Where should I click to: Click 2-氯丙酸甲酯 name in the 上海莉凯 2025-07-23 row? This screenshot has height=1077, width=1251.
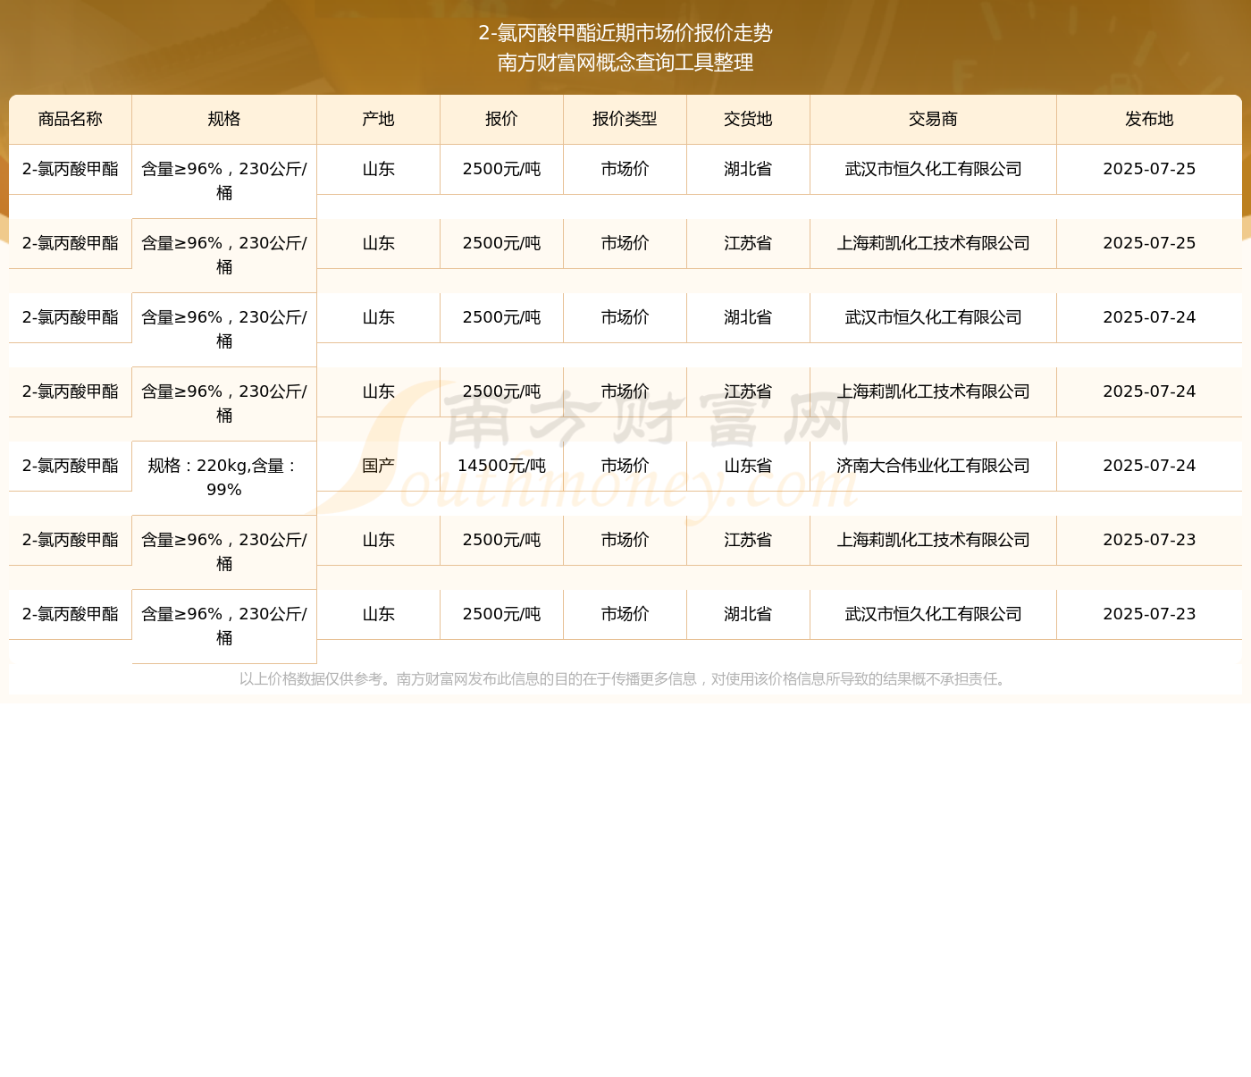pyautogui.click(x=71, y=540)
